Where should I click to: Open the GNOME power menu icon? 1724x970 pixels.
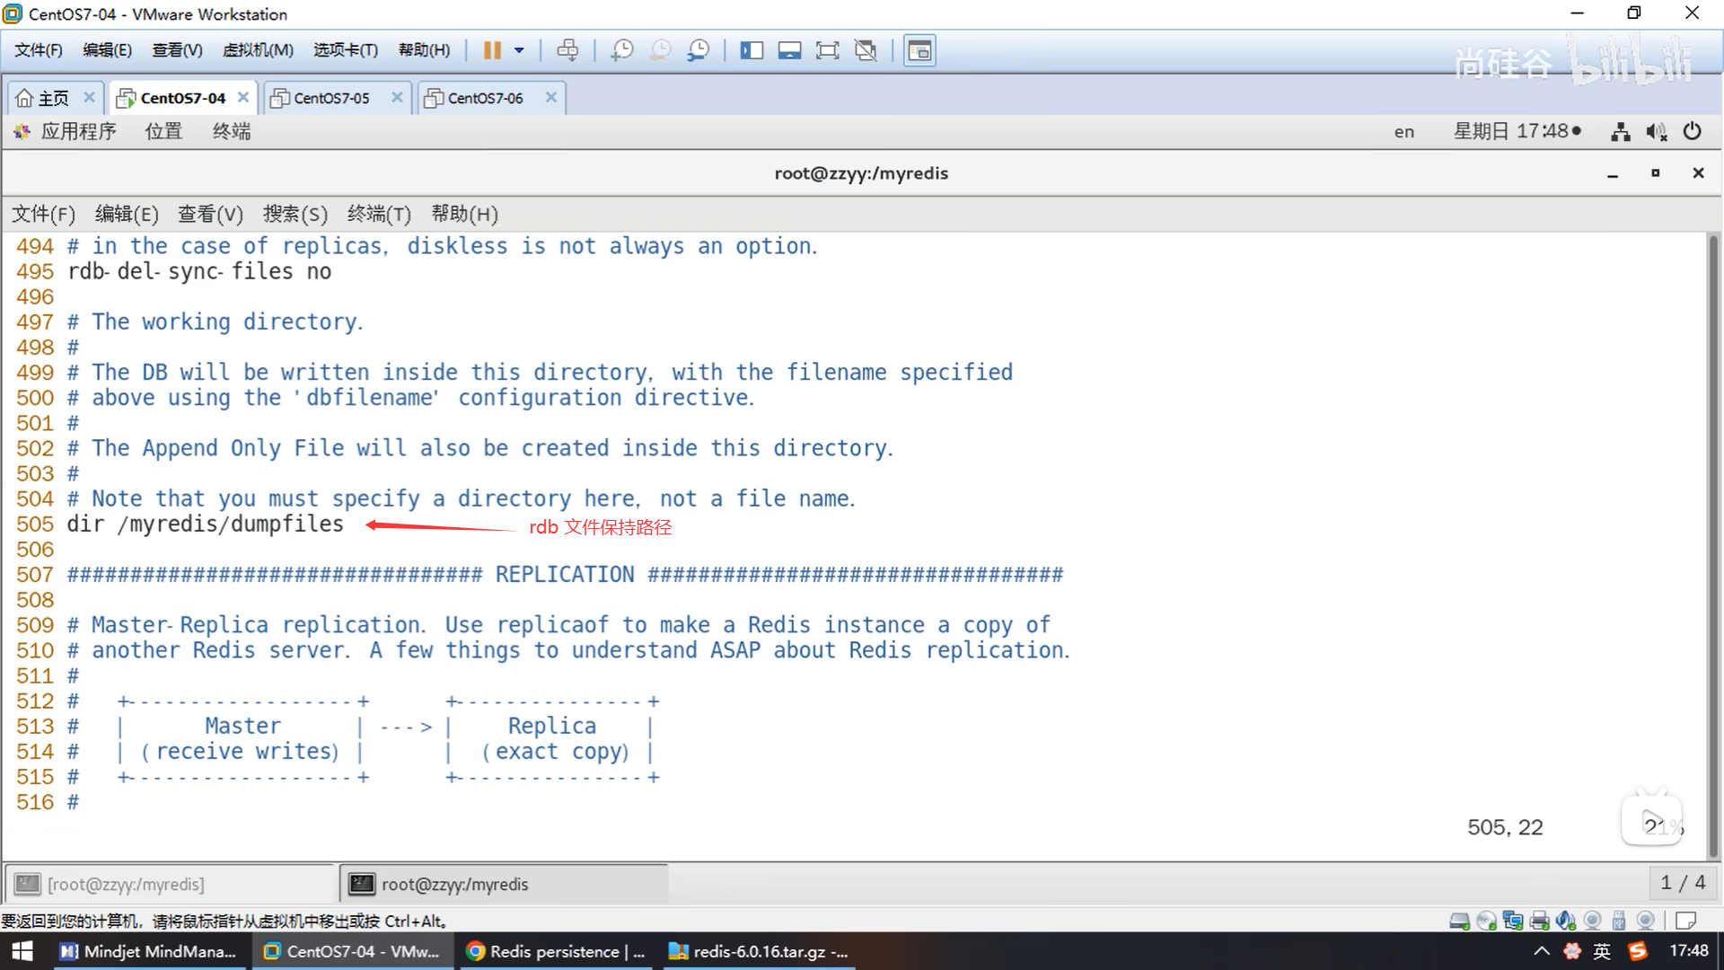click(x=1692, y=132)
